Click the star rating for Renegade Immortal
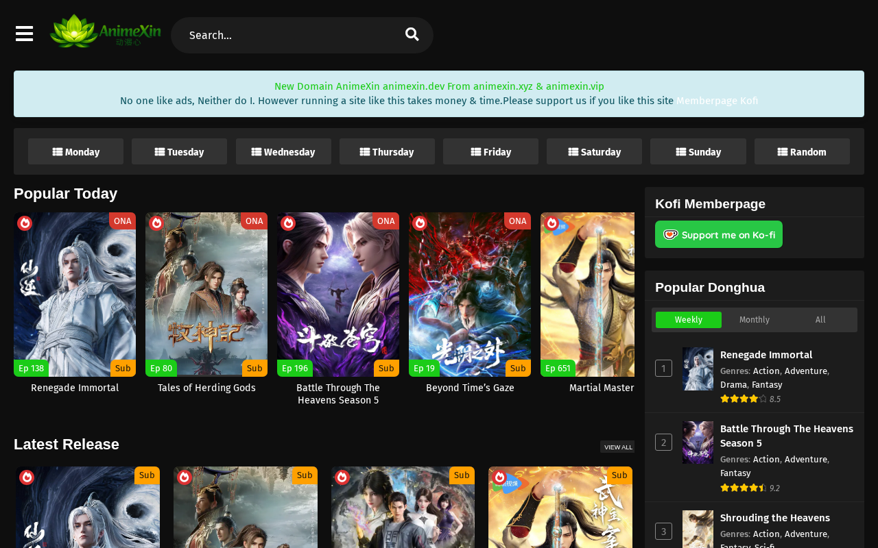Screen dimensions: 878x548 (x=744, y=399)
